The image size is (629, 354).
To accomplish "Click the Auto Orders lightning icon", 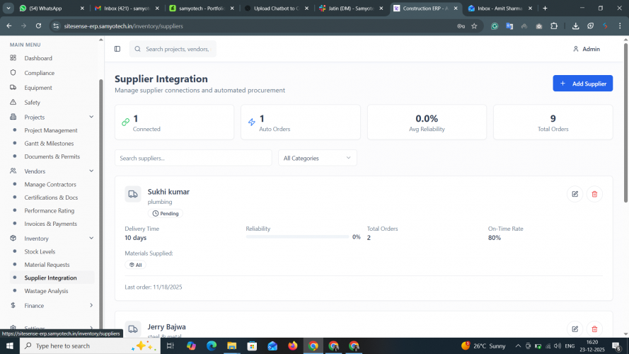I will (x=251, y=122).
